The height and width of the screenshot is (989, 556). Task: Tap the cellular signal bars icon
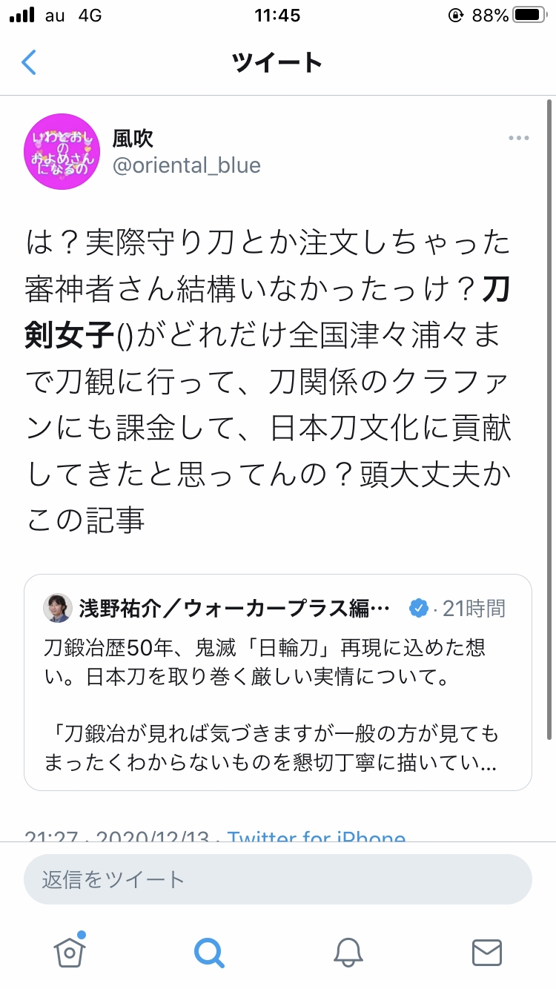click(21, 15)
